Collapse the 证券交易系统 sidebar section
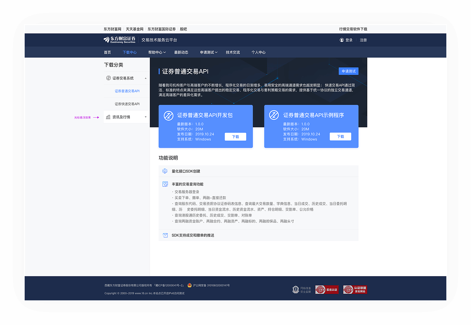Image resolution: width=471 pixels, height=325 pixels. (146, 78)
